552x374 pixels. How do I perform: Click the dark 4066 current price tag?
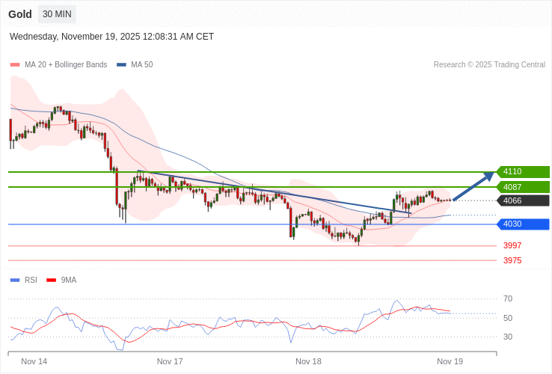coord(522,200)
